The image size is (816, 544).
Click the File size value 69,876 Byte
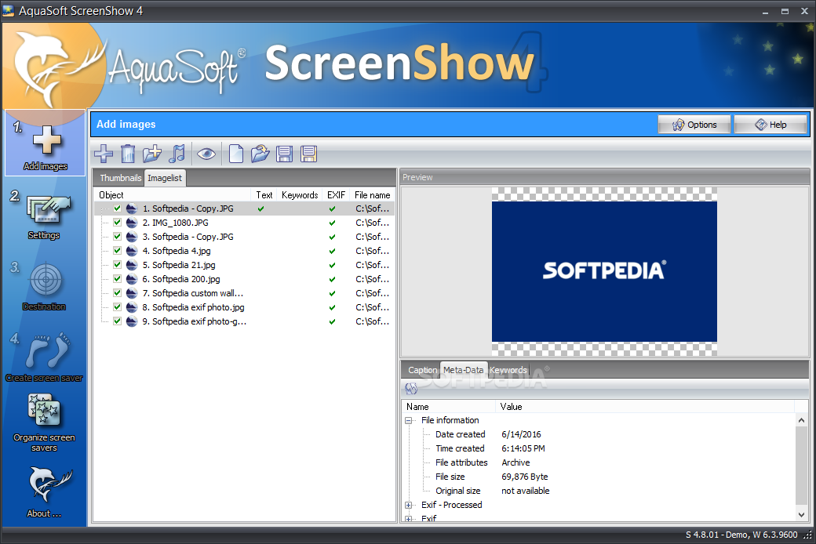(x=525, y=477)
